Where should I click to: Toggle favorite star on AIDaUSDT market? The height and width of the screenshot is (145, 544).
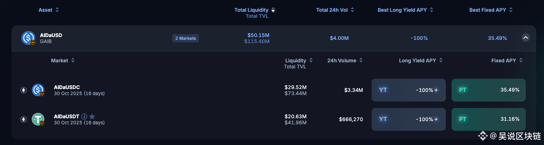click(92, 116)
